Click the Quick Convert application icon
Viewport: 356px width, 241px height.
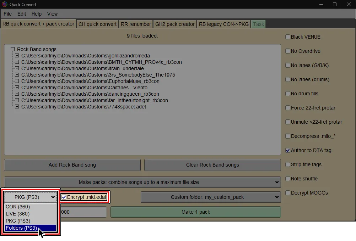4,4
